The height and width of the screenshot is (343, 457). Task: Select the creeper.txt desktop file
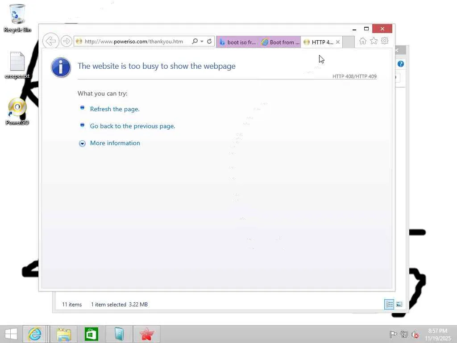pos(17,65)
